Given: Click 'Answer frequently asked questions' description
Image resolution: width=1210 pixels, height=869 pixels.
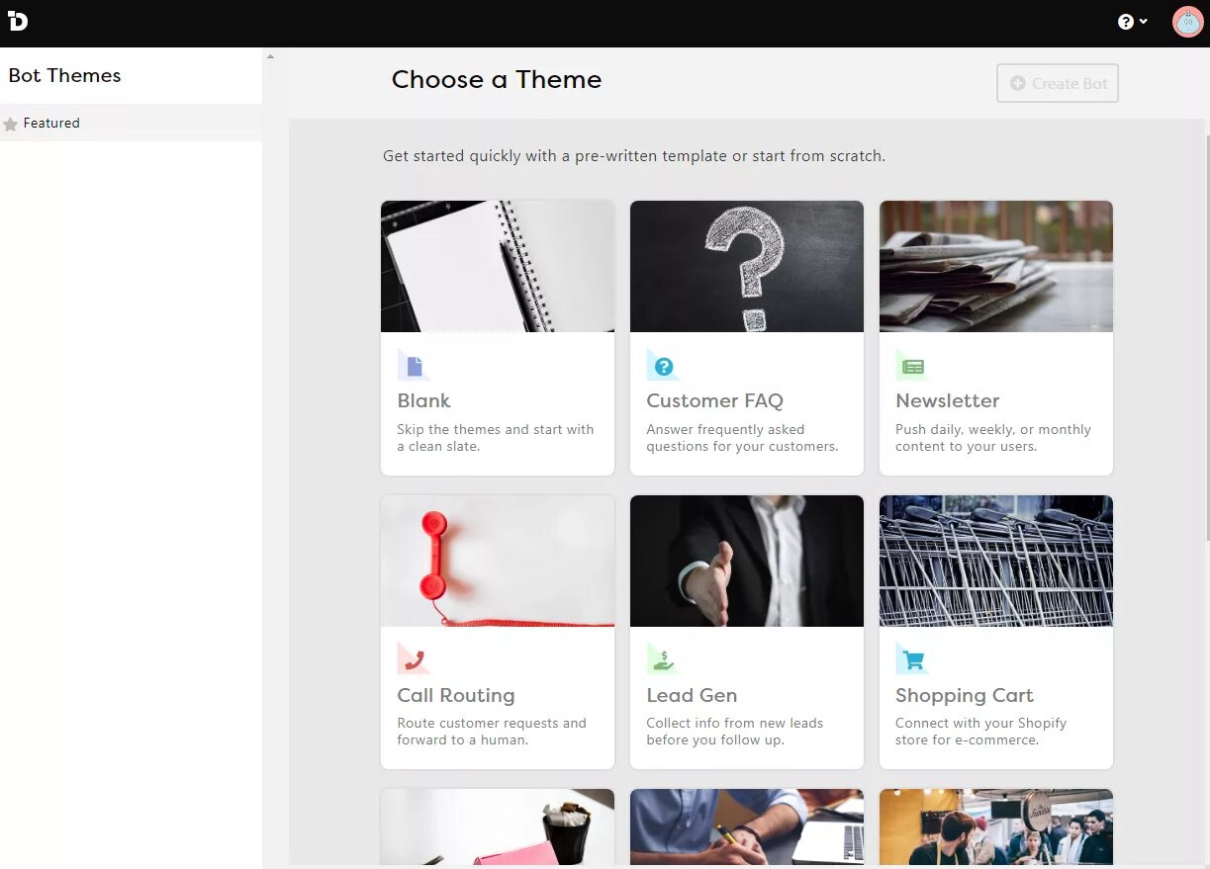Looking at the screenshot, I should click(742, 438).
